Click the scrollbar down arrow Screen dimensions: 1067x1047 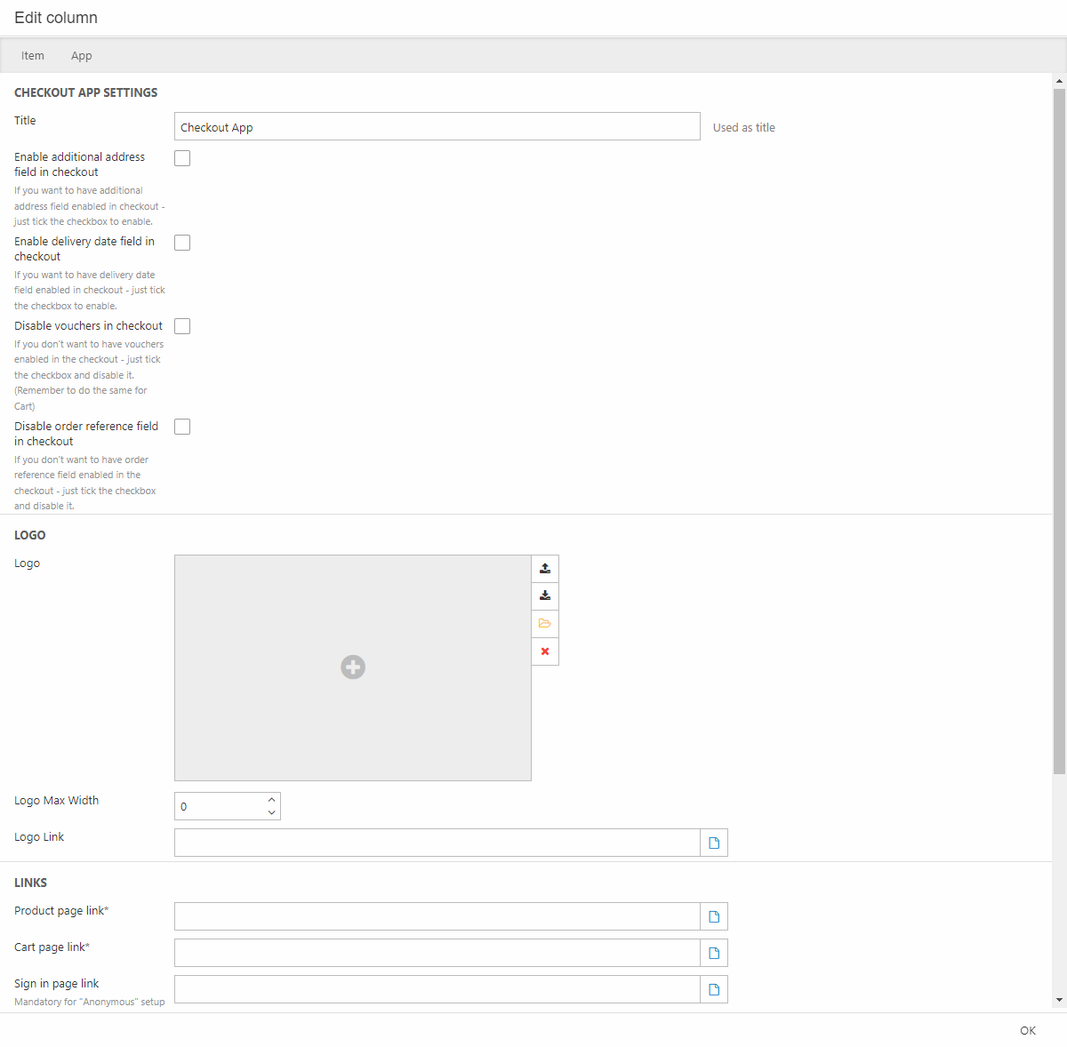pos(1059,1000)
